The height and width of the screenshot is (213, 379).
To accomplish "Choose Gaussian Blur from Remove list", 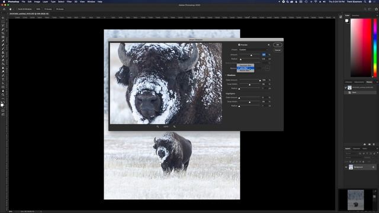I will click(x=245, y=66).
